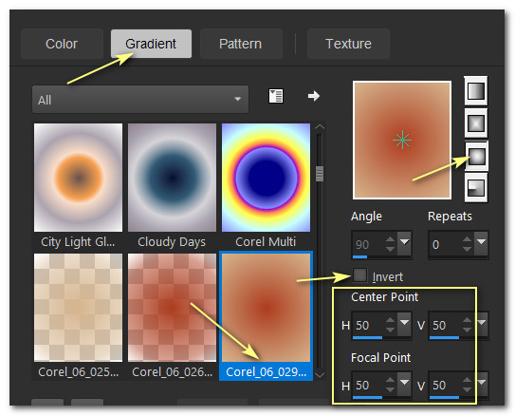Select the Corel Multi gradient thumbnail
The height and width of the screenshot is (416, 515).
click(x=267, y=178)
